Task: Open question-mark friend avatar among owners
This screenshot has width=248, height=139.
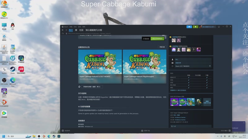Action: (193, 50)
